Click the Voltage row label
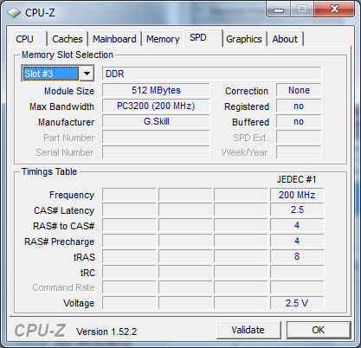 tap(79, 303)
